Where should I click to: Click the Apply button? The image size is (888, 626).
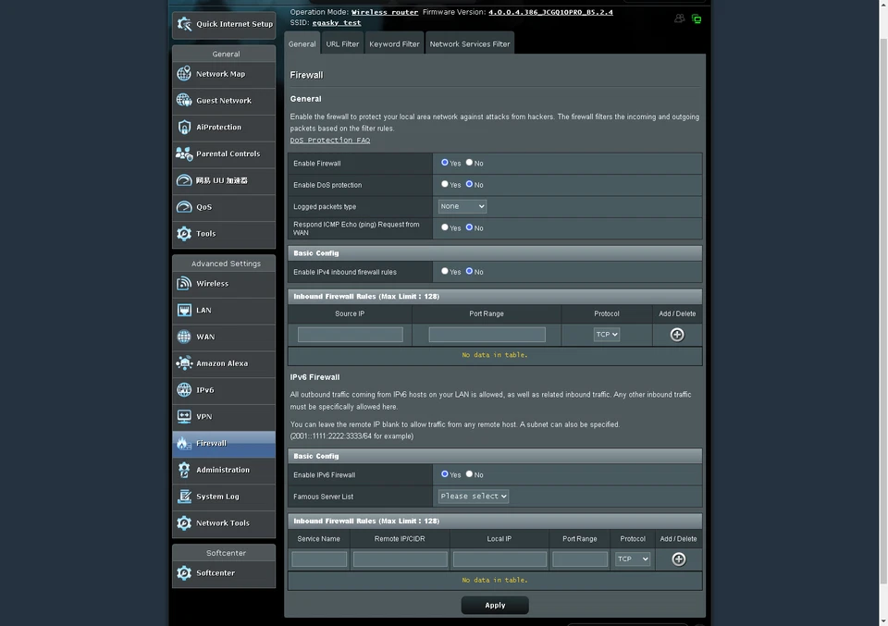pos(495,605)
